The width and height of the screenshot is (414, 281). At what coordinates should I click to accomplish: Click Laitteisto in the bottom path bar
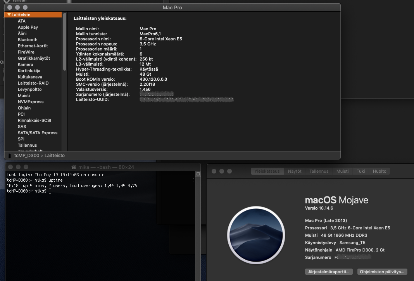click(54, 155)
